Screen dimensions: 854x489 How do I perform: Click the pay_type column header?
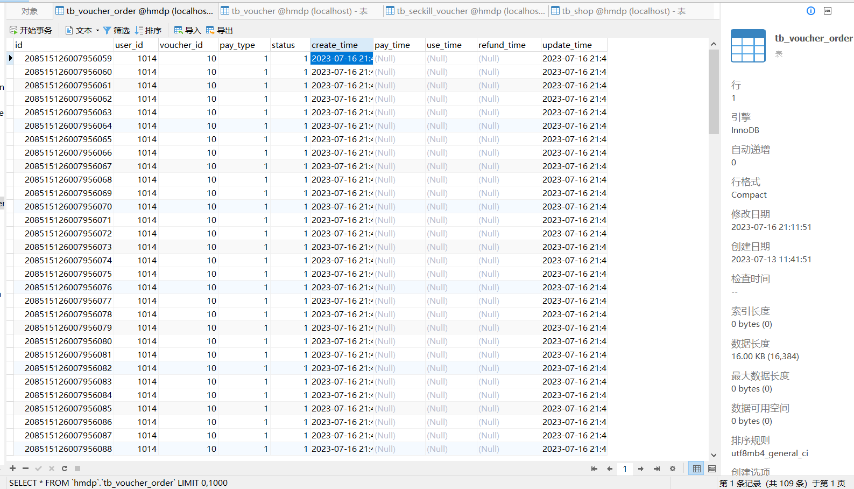[x=244, y=45]
